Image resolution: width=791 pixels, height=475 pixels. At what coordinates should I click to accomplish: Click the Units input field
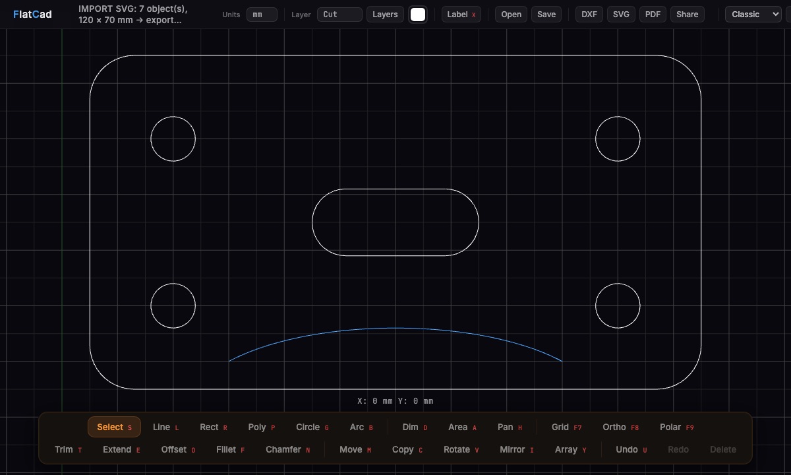click(262, 15)
